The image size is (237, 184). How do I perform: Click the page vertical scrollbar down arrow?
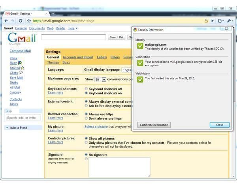pos(233,176)
